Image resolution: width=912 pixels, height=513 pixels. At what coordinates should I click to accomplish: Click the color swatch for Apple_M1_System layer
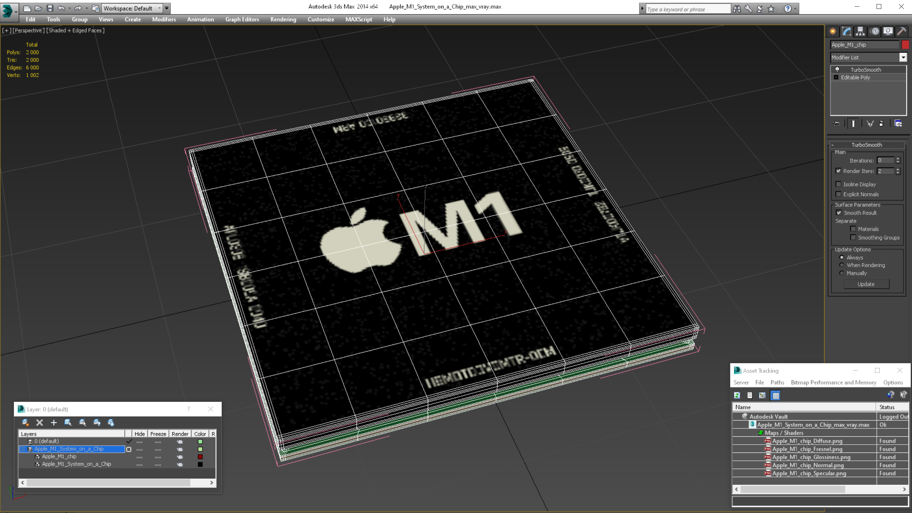pyautogui.click(x=200, y=448)
